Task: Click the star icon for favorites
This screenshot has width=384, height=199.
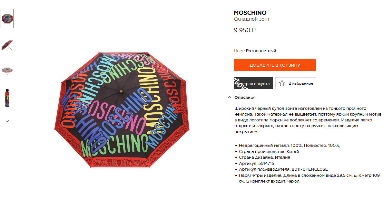Action: (282, 83)
